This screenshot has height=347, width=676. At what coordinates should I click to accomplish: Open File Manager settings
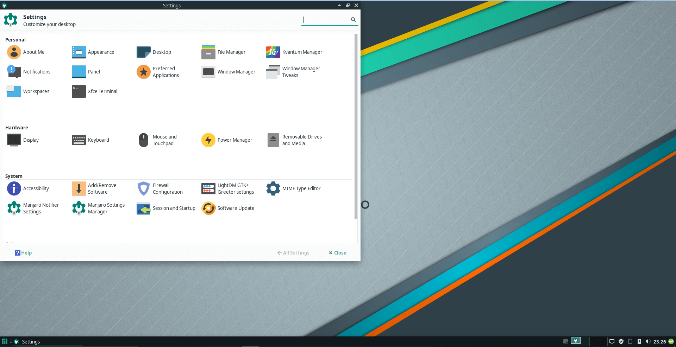click(x=223, y=52)
